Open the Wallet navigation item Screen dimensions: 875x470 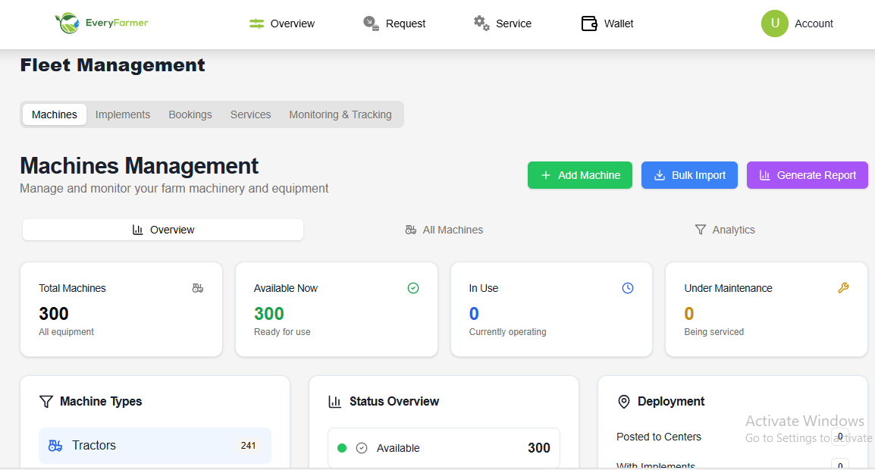click(607, 23)
